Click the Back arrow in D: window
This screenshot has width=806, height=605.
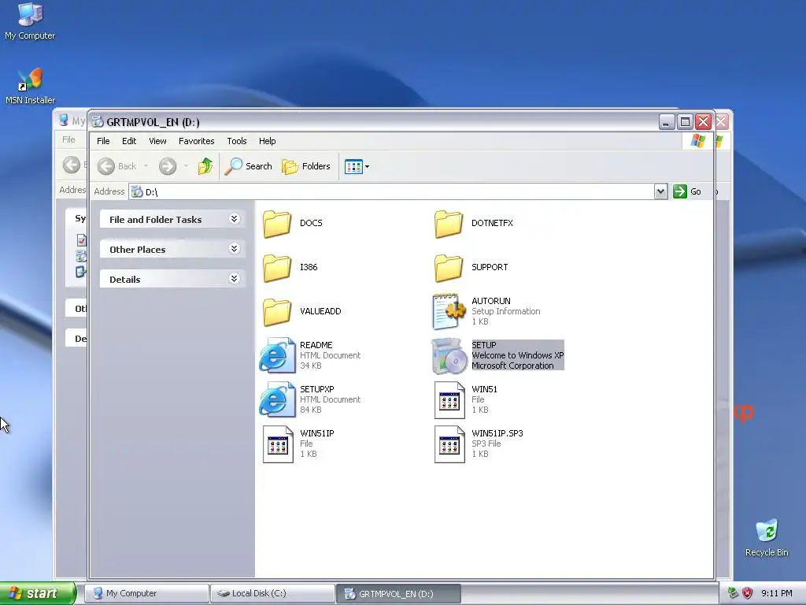click(x=106, y=166)
